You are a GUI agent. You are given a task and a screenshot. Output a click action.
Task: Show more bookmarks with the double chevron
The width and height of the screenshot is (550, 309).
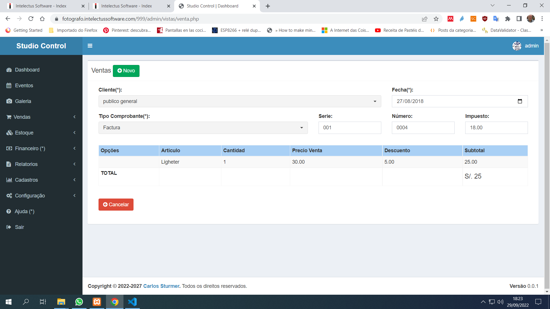click(x=541, y=30)
